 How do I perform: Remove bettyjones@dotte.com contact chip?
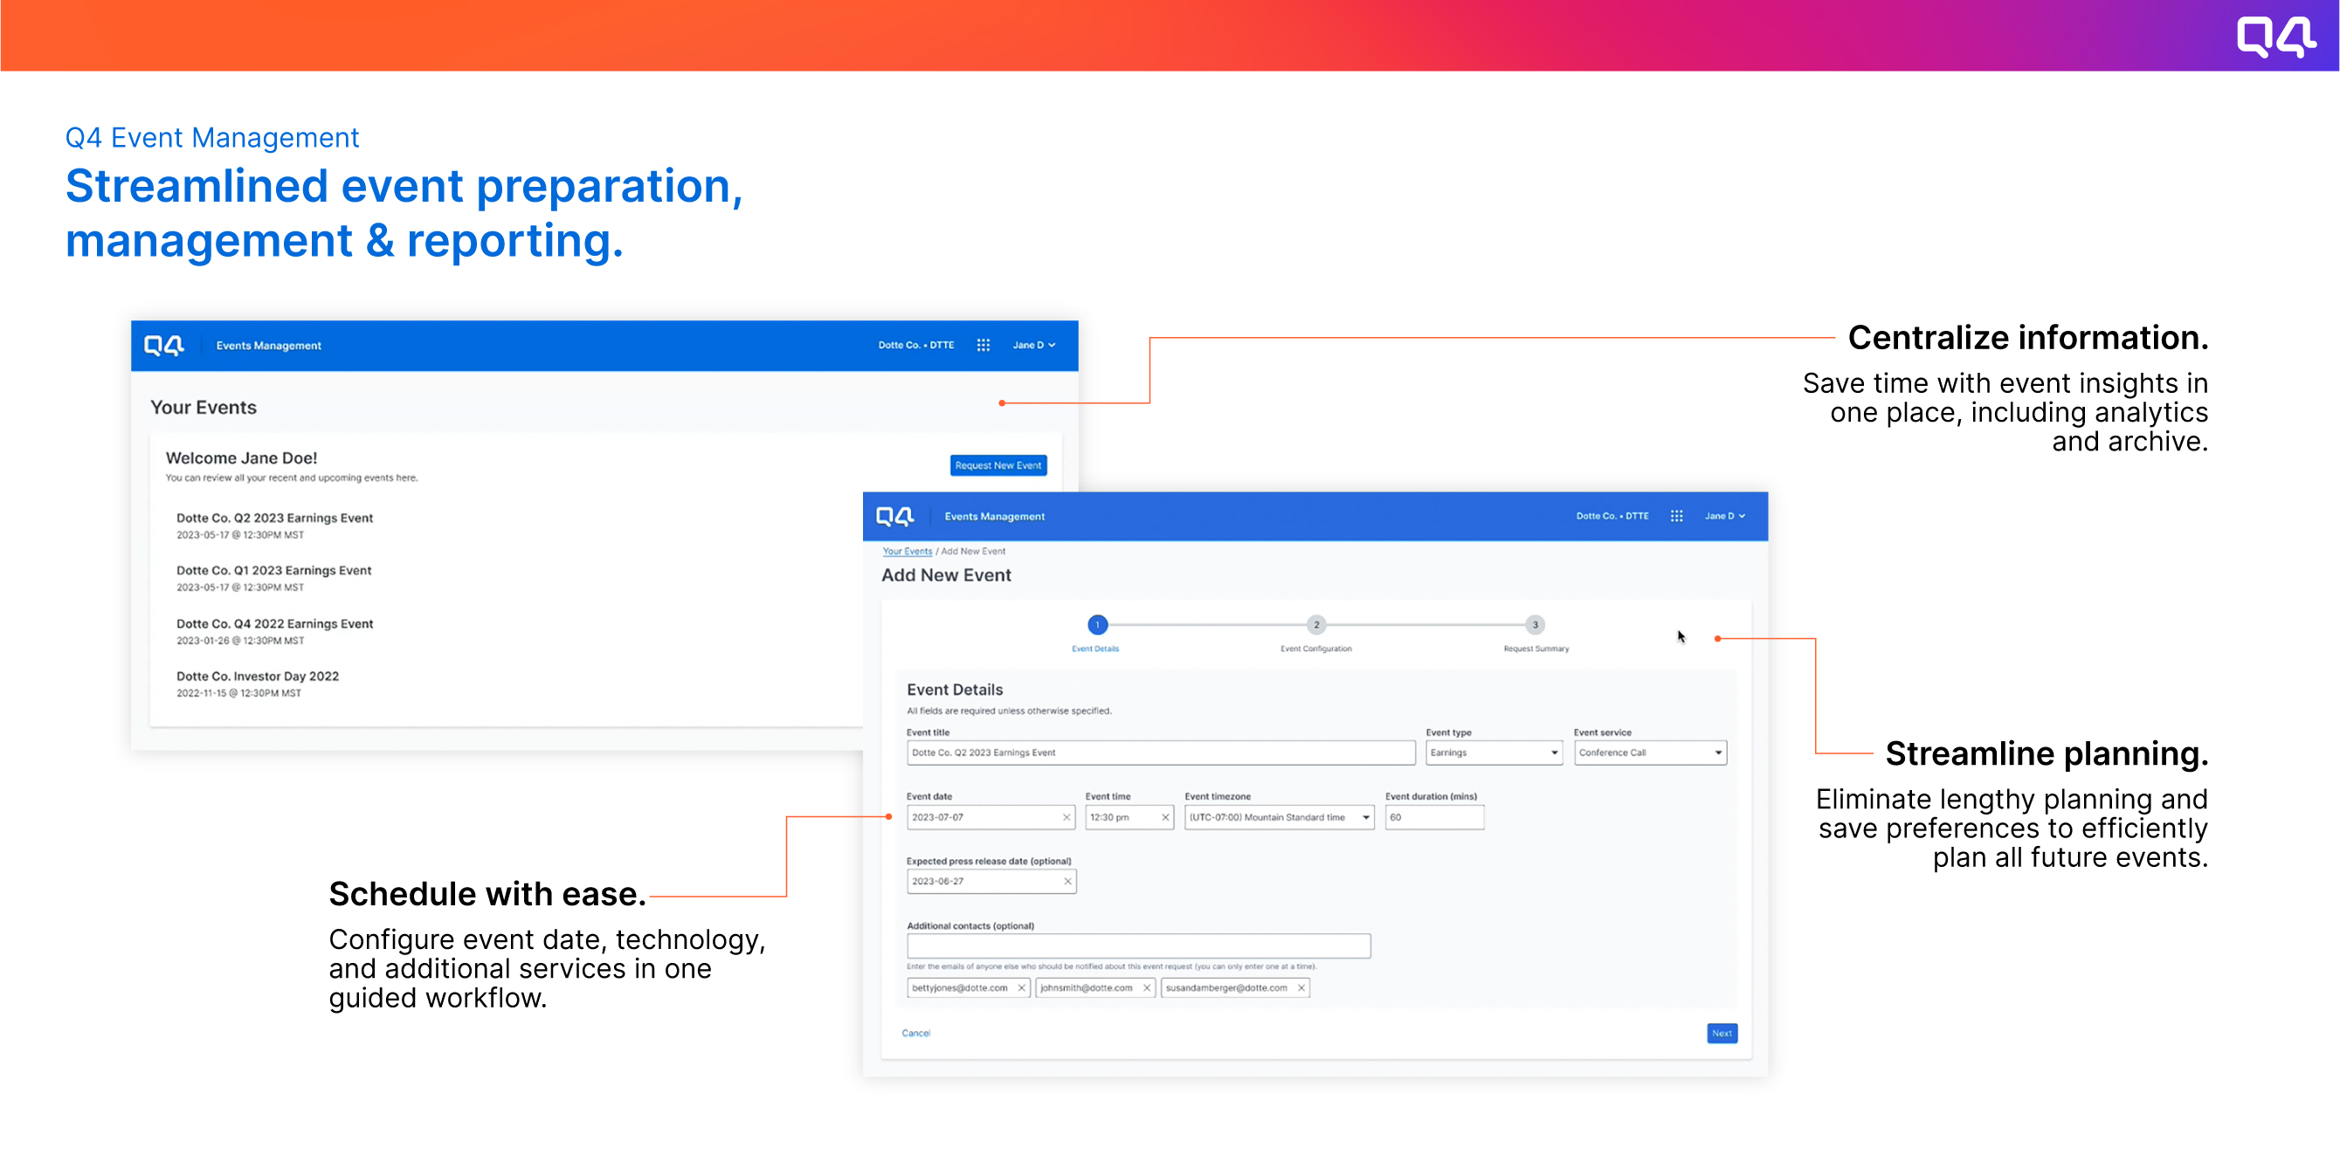click(x=1021, y=988)
